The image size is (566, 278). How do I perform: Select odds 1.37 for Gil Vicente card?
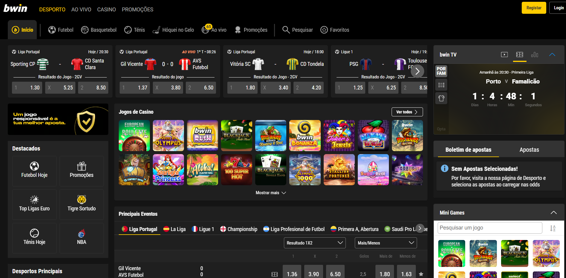(135, 88)
